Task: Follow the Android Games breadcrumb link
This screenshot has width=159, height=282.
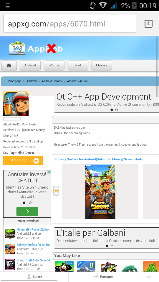Action: tap(52, 81)
